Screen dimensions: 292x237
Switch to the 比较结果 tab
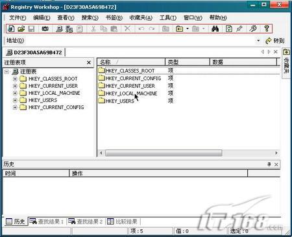pos(123,221)
